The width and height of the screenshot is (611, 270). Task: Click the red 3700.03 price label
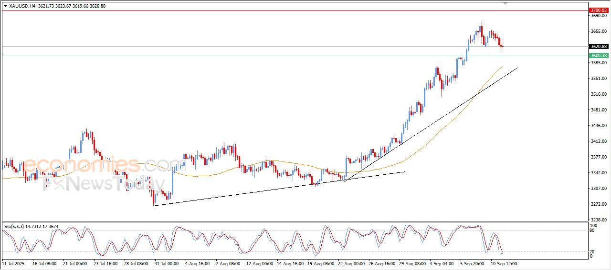(x=598, y=10)
